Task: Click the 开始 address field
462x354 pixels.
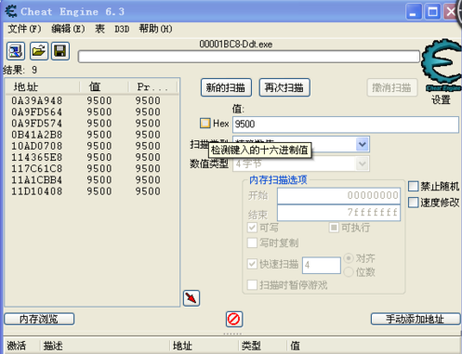Action: [338, 196]
